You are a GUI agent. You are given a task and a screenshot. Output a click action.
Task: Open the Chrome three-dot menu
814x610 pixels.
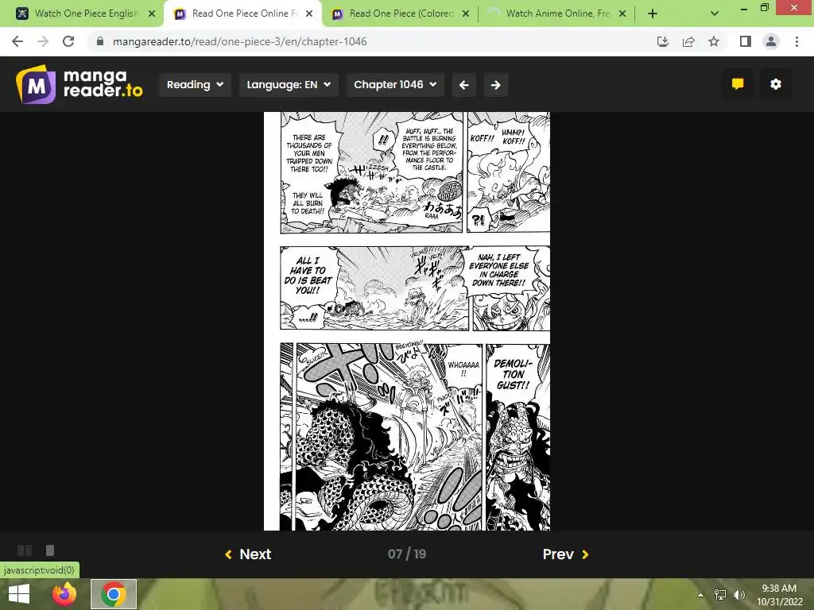[x=797, y=41]
